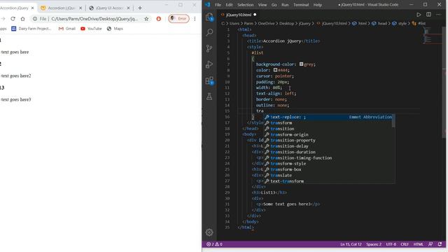Image resolution: width=448 pixels, height=252 pixels.
Task: Switch to the jQuery UI Accordion browser tab
Action: click(x=109, y=8)
